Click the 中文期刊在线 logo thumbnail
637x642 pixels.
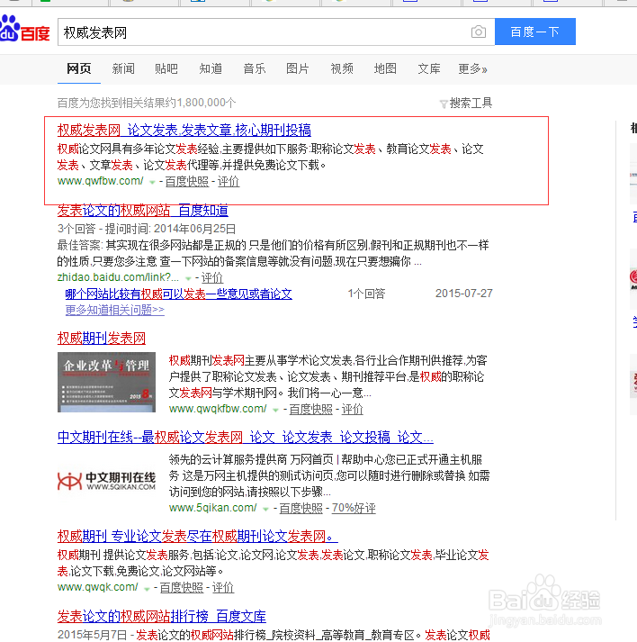106,481
